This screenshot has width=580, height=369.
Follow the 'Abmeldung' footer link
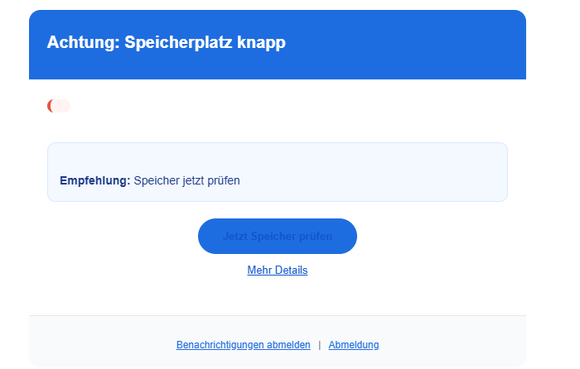coord(354,345)
